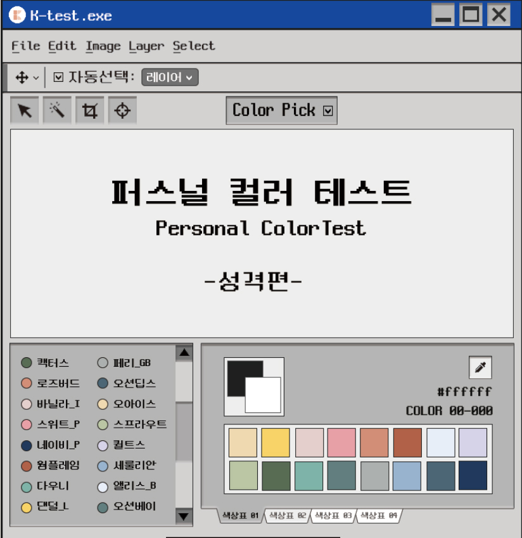This screenshot has width=522, height=538.
Task: Switch to the 색상표 02 tab
Action: [x=288, y=515]
